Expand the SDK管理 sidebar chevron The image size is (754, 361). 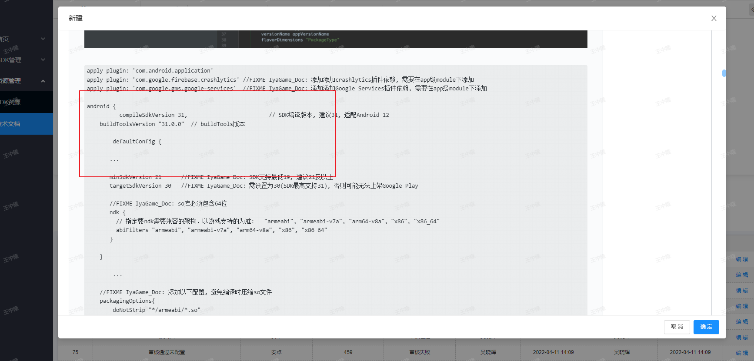coord(43,60)
